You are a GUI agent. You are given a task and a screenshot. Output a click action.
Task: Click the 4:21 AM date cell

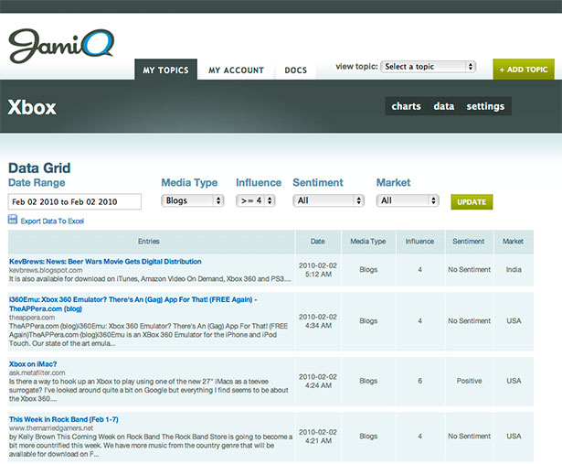click(x=318, y=437)
